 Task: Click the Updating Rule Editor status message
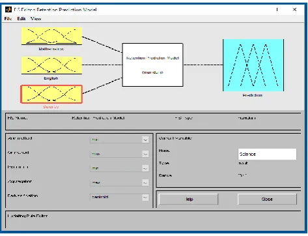(27, 216)
